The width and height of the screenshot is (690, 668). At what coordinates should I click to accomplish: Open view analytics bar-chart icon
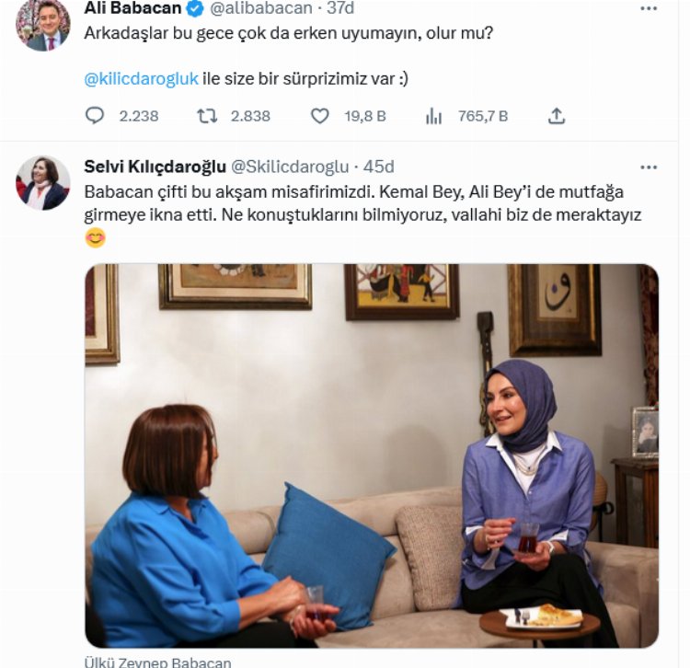433,116
